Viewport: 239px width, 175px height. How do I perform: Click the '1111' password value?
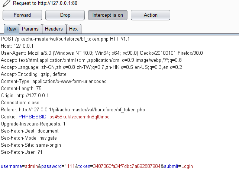[70, 166]
